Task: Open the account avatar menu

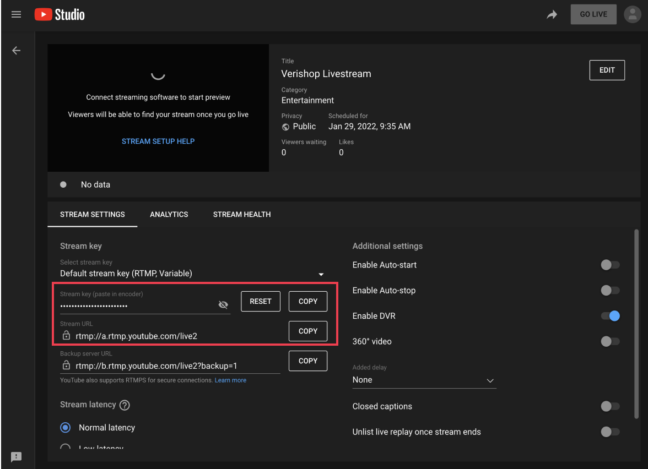Action: [x=633, y=14]
